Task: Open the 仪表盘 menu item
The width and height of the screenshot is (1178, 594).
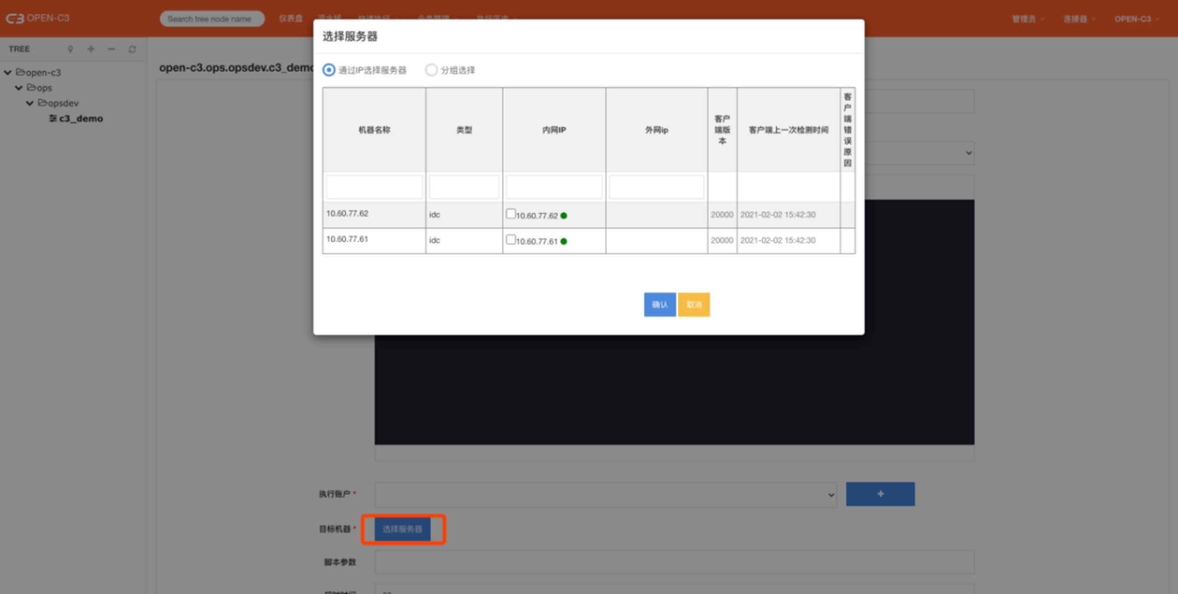Action: pyautogui.click(x=290, y=18)
